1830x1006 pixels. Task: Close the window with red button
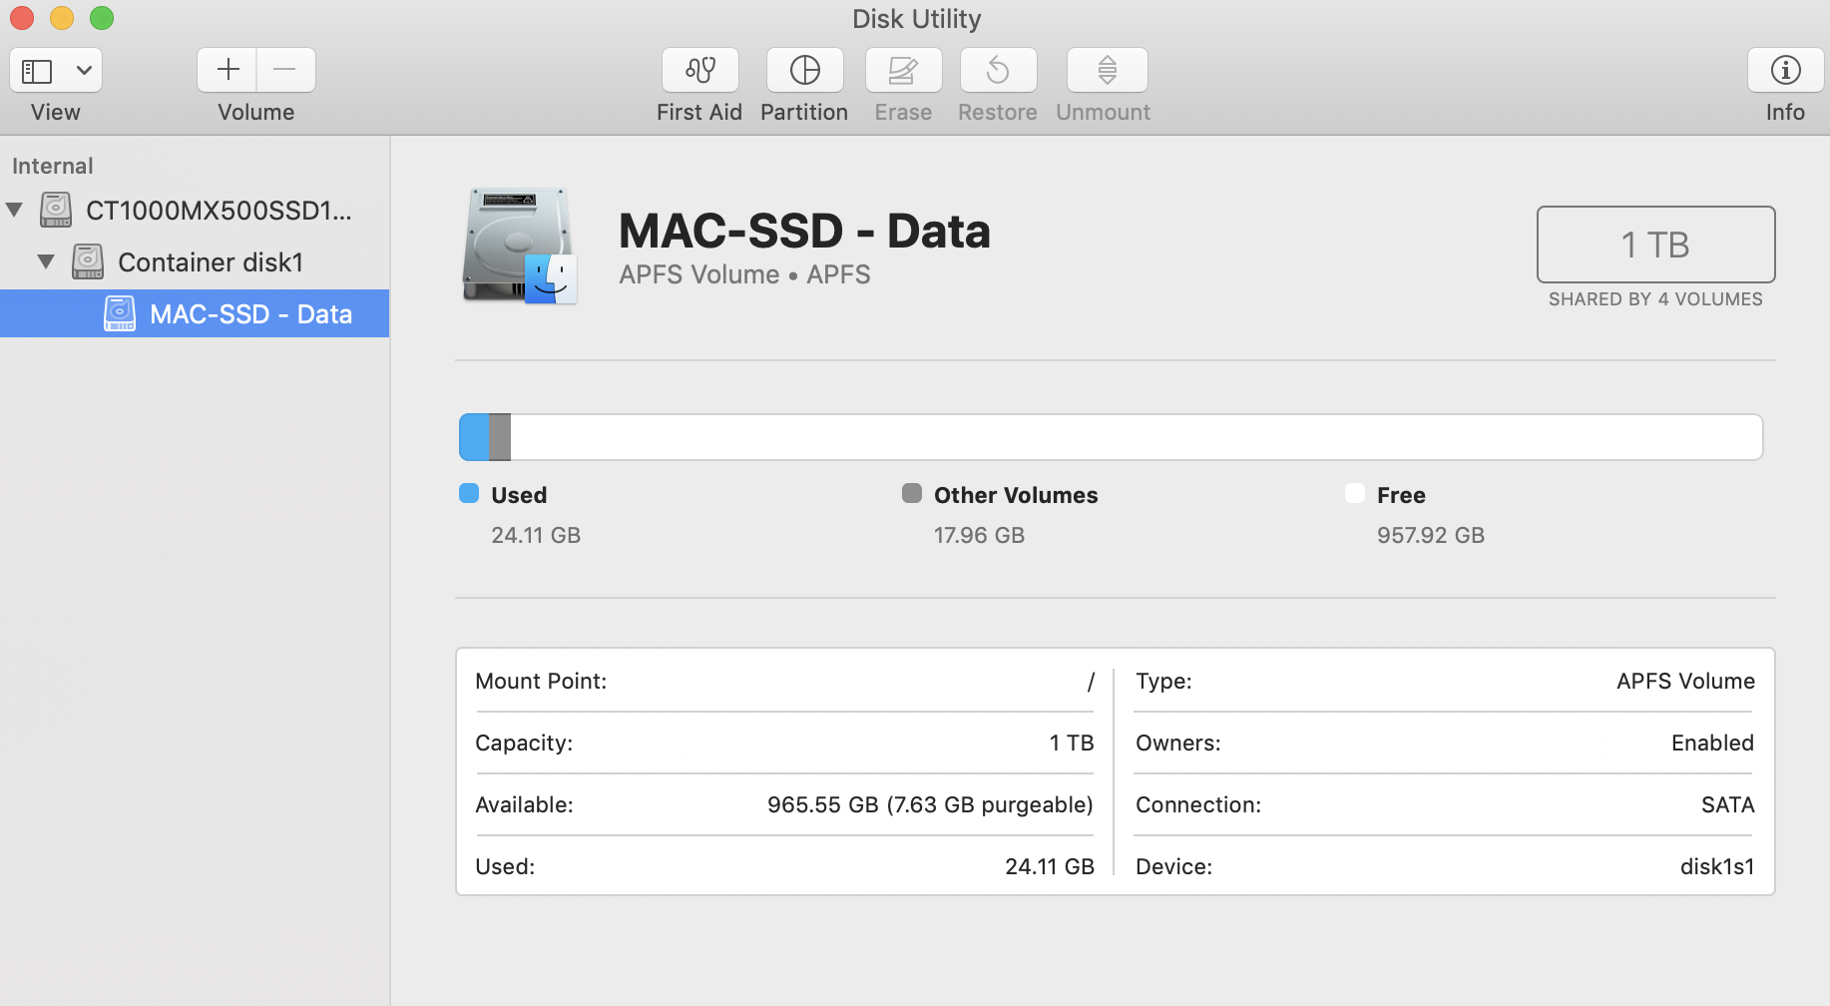(22, 18)
